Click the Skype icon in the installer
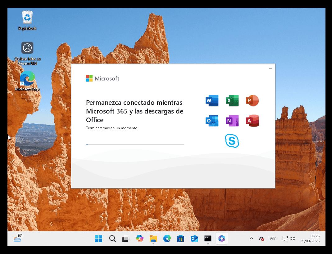Viewport: 332px width, 254px height. (x=232, y=141)
